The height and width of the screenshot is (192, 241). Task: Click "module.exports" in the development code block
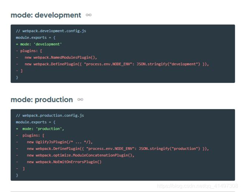(x=31, y=38)
